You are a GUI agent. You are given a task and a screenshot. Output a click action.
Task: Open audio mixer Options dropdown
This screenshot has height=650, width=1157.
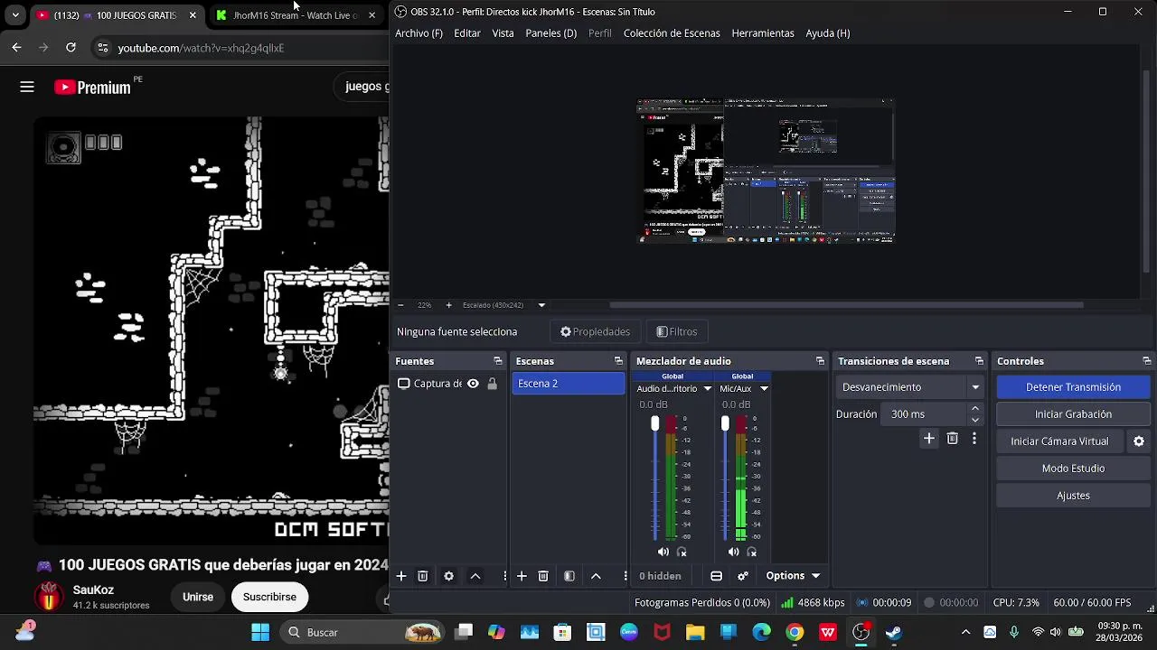(x=793, y=576)
